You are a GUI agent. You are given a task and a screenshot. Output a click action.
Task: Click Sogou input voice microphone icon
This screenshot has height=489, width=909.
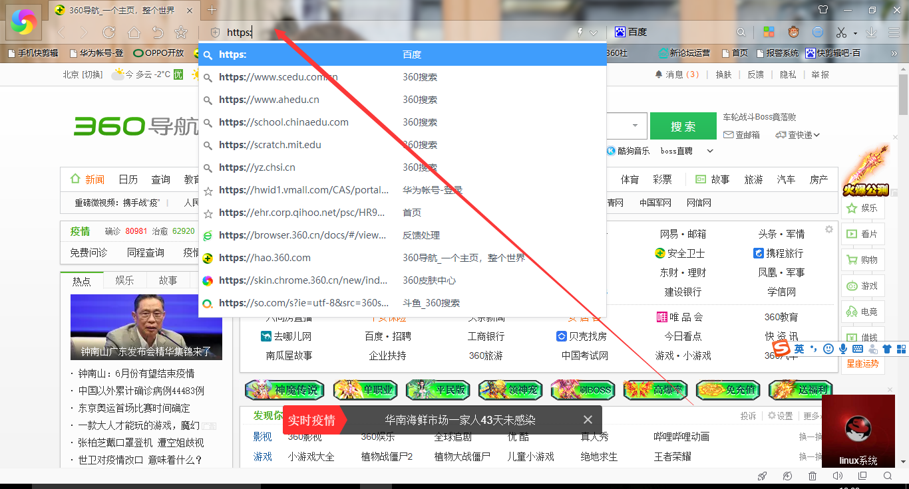pos(843,348)
